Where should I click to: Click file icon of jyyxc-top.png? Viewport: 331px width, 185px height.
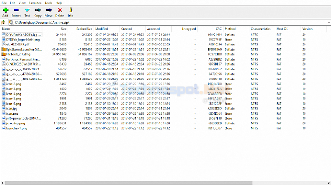click(x=4, y=123)
